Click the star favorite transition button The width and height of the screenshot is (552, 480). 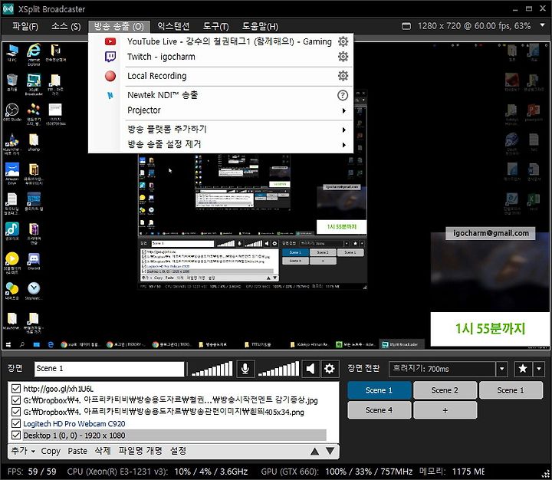click(x=523, y=369)
